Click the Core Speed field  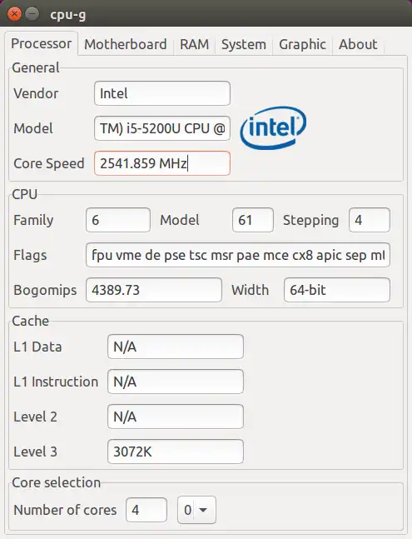(162, 163)
